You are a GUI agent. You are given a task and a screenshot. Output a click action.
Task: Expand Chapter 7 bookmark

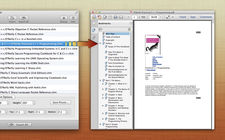point(103,119)
